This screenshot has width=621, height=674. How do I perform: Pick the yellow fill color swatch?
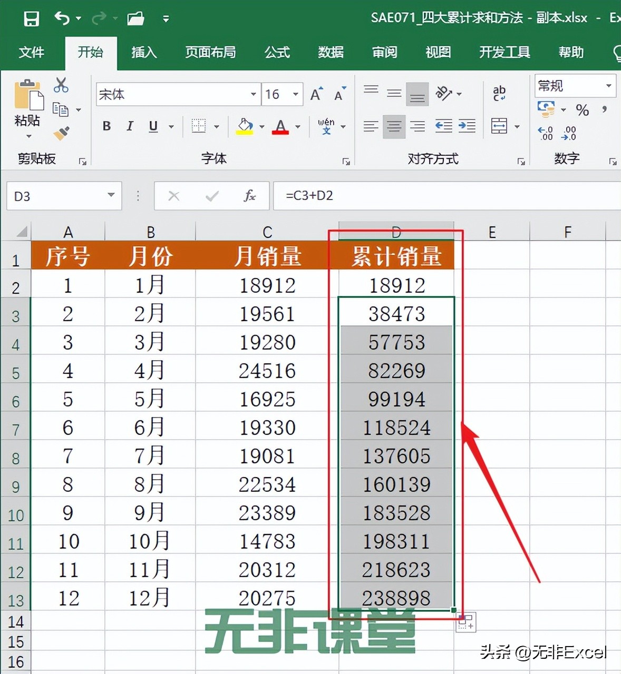click(x=245, y=133)
